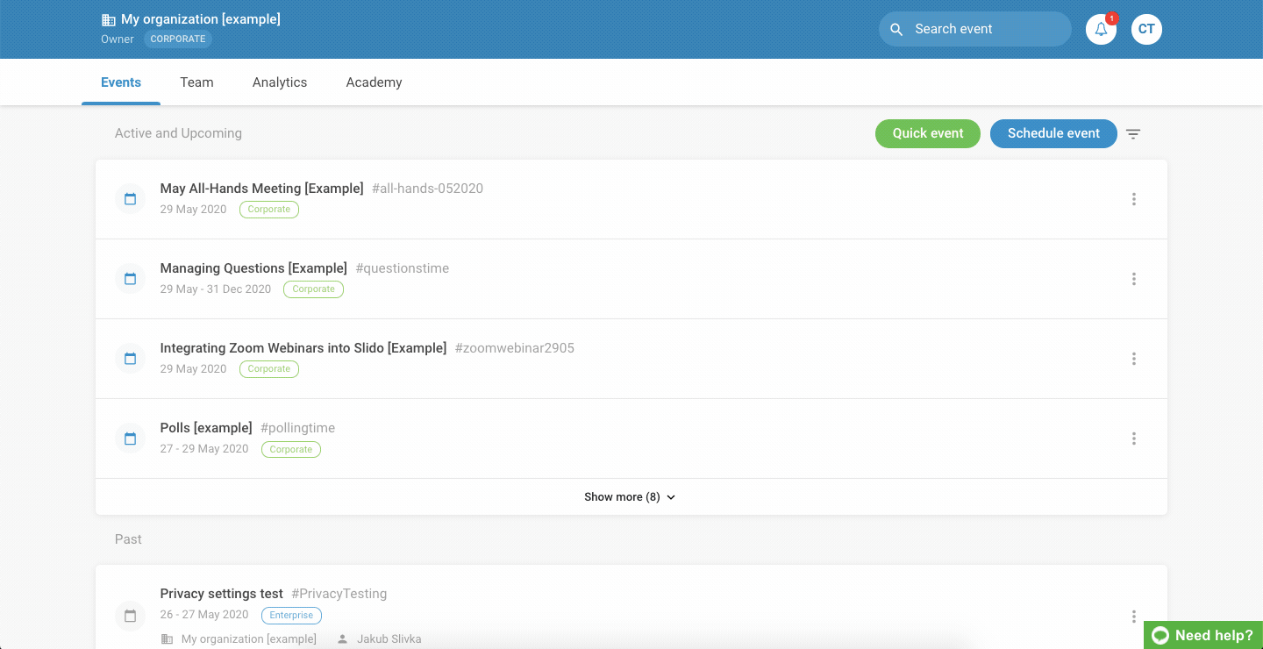Open Polls [example] event
Image resolution: width=1263 pixels, height=649 pixels.
pos(206,428)
